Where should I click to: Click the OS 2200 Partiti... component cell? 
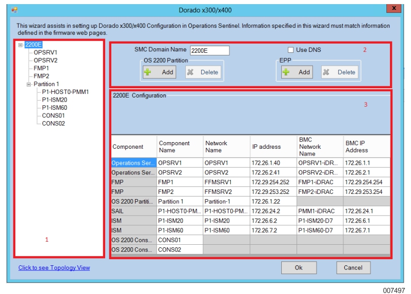click(x=134, y=201)
